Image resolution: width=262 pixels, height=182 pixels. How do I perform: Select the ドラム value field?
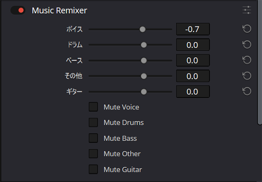pyautogui.click(x=193, y=45)
